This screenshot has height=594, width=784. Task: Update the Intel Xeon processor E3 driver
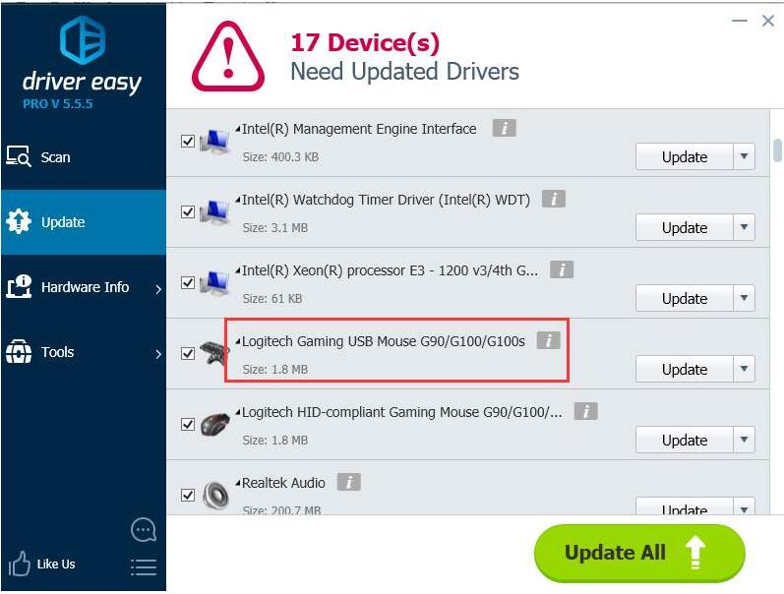click(x=684, y=298)
